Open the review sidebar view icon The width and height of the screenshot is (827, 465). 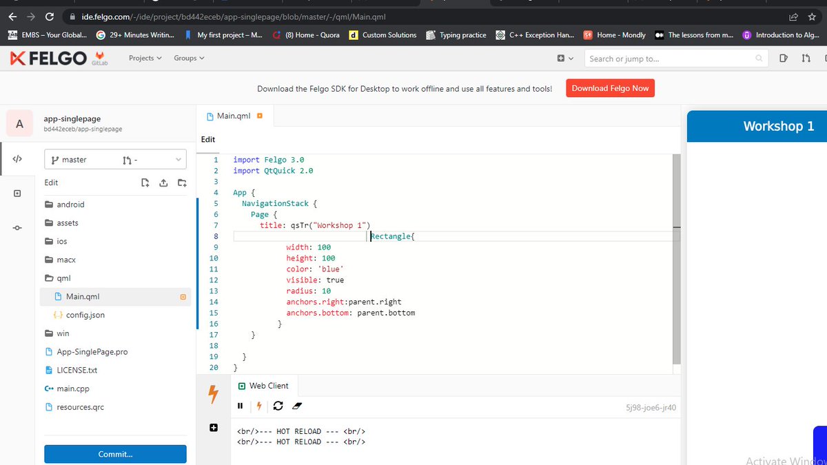17,194
